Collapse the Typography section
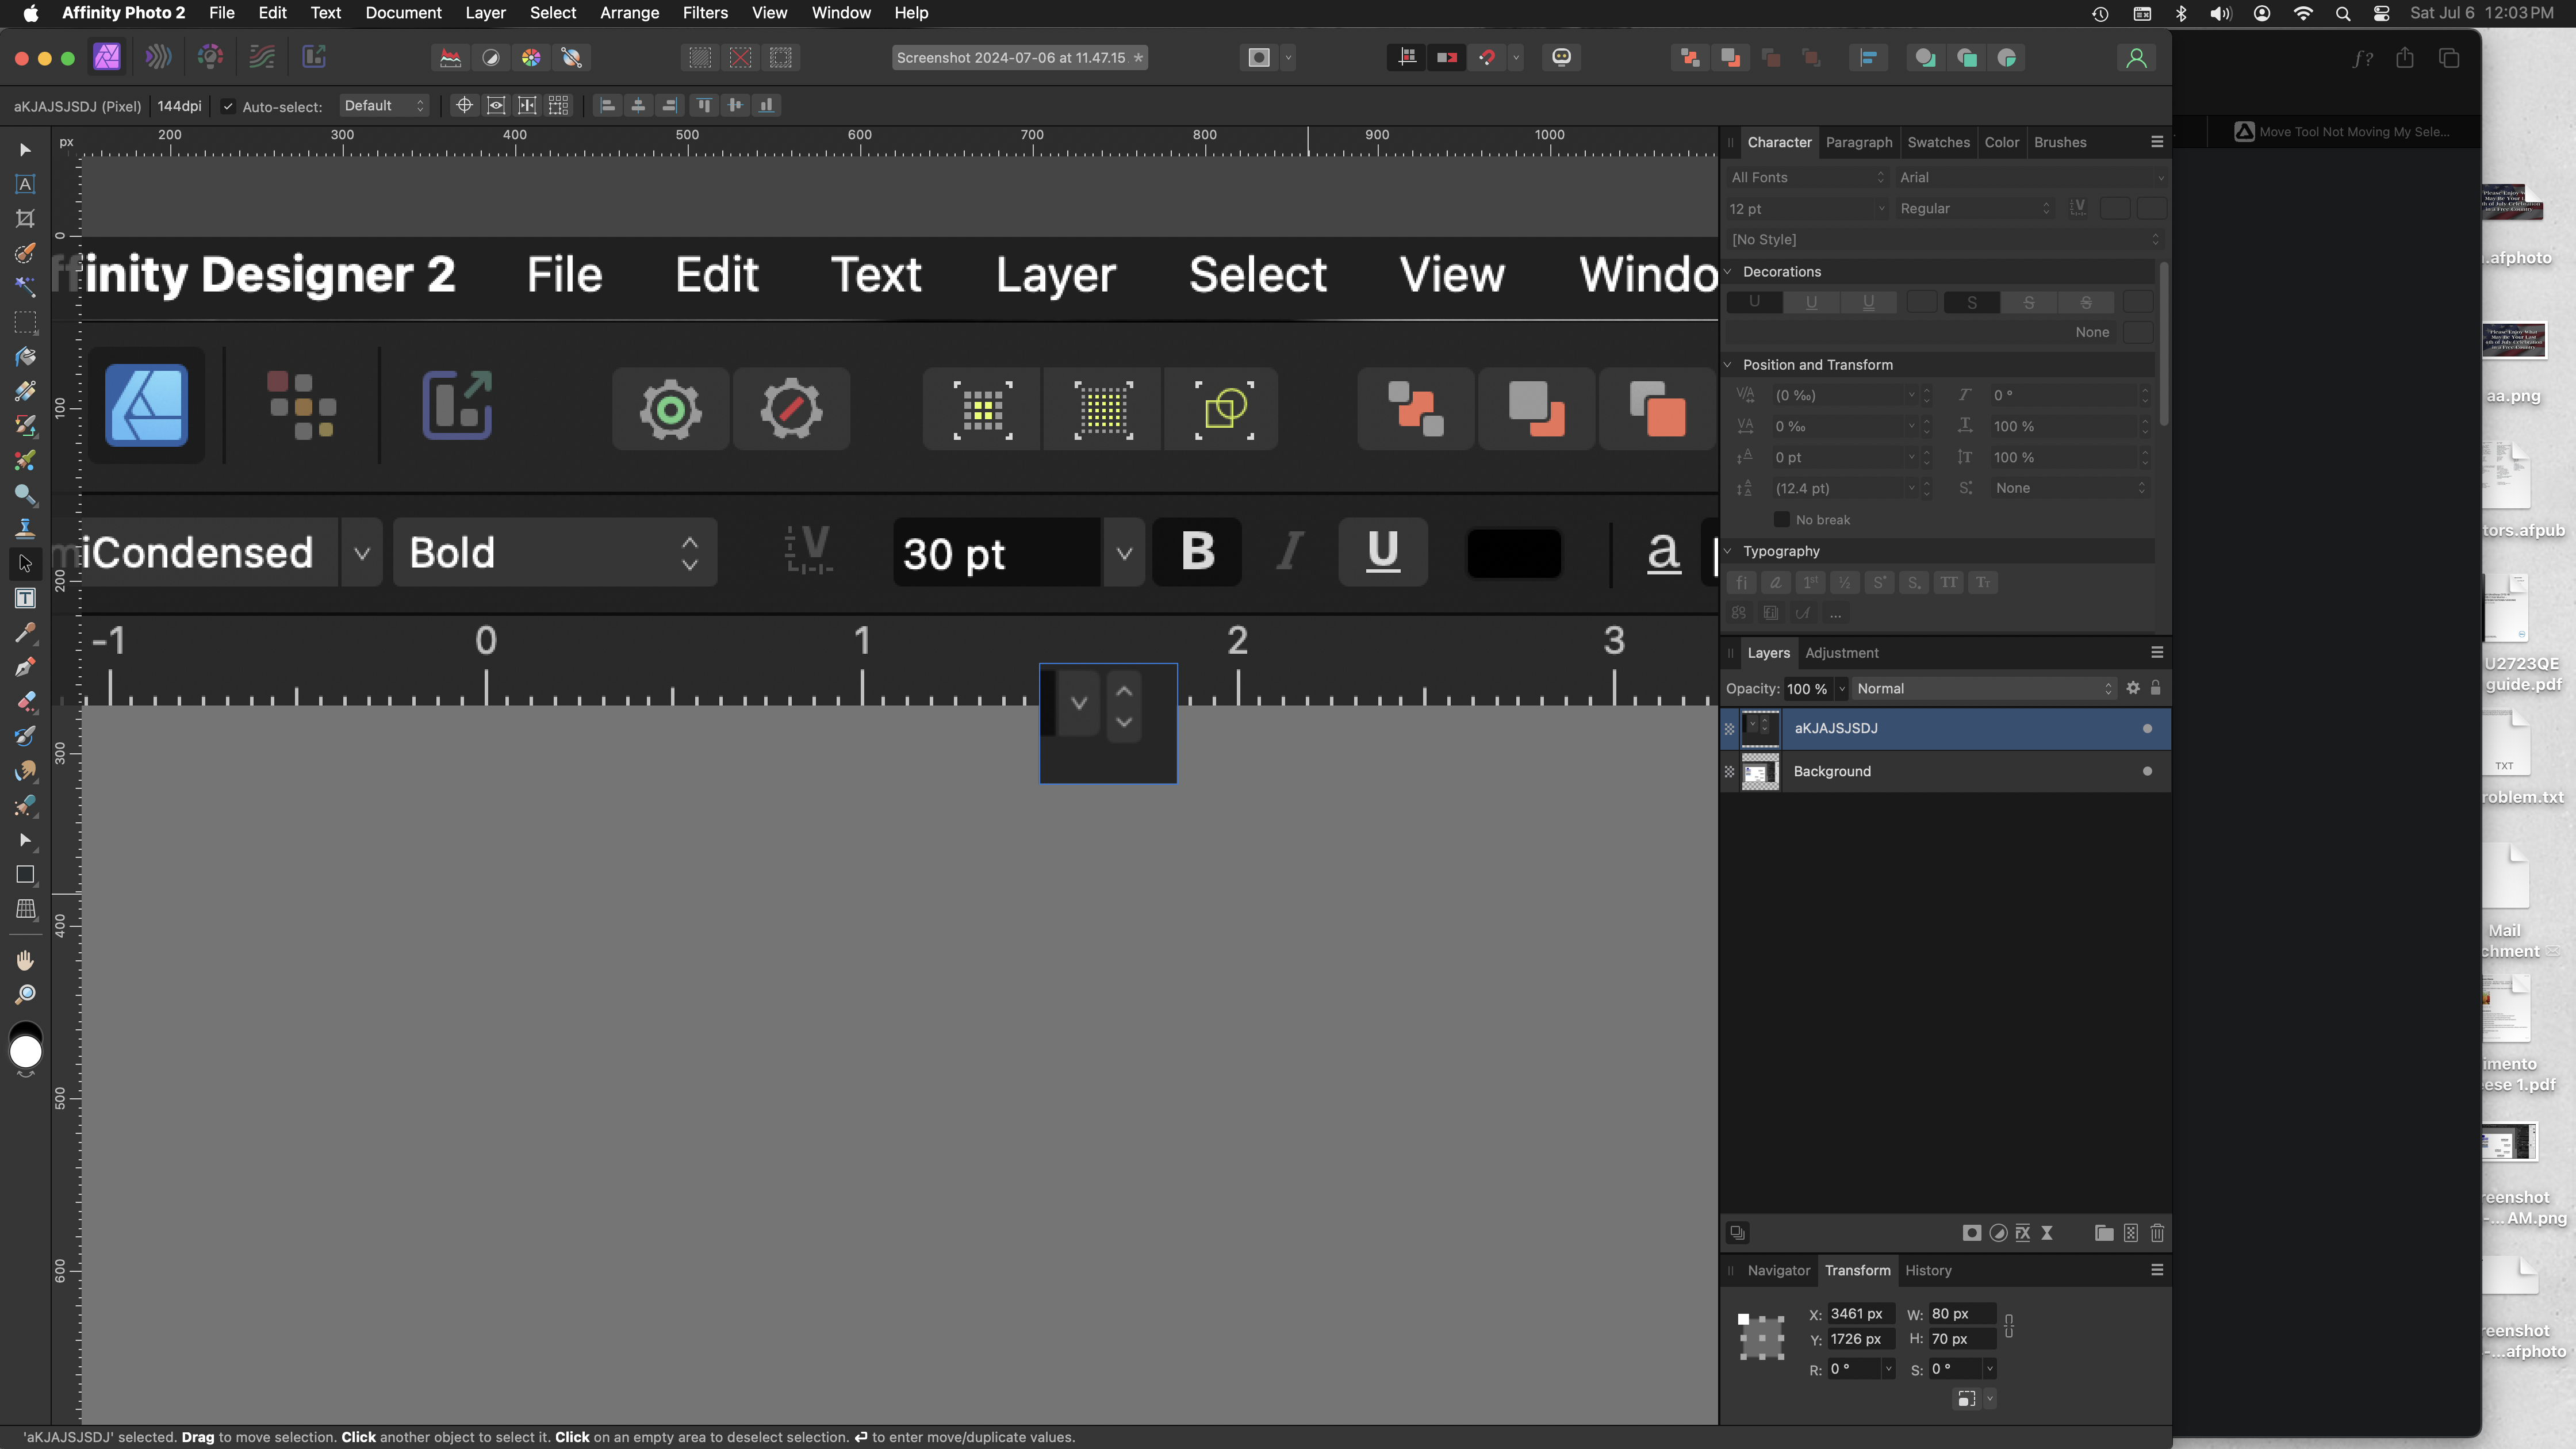Image resolution: width=2576 pixels, height=1449 pixels. [x=1728, y=551]
